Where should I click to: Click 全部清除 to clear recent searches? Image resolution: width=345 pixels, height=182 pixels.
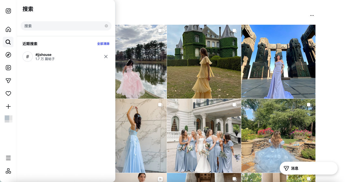click(103, 44)
